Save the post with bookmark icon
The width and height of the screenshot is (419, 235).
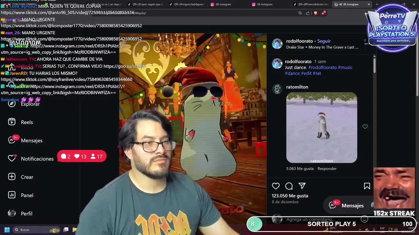(x=367, y=186)
